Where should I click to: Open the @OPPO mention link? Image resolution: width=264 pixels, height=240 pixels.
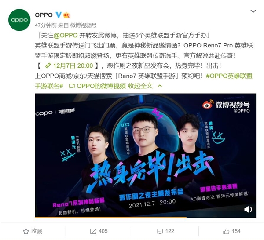[66, 35]
